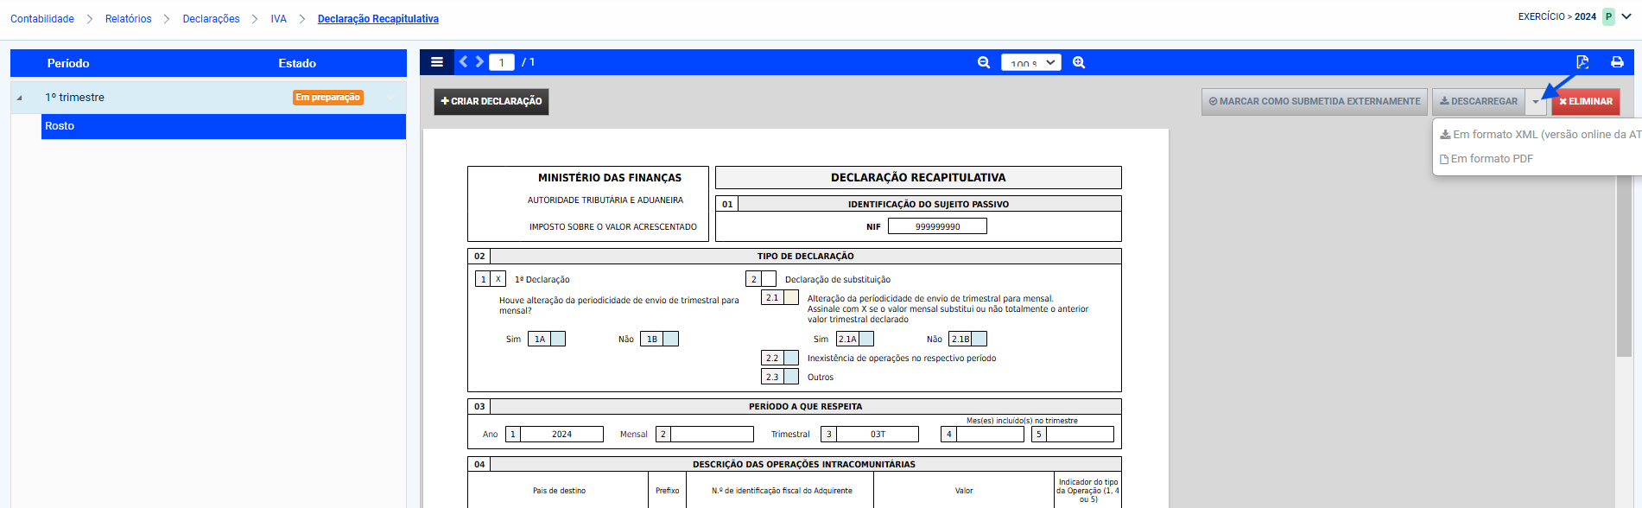This screenshot has height=508, width=1642.
Task: Tick box 1 for 1ª Declaração
Action: click(x=498, y=279)
